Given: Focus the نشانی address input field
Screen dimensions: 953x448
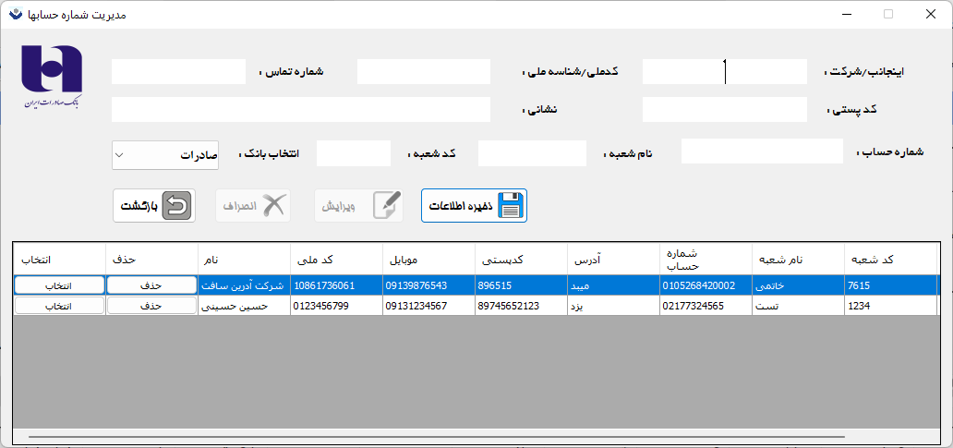Looking at the screenshot, I should click(301, 109).
